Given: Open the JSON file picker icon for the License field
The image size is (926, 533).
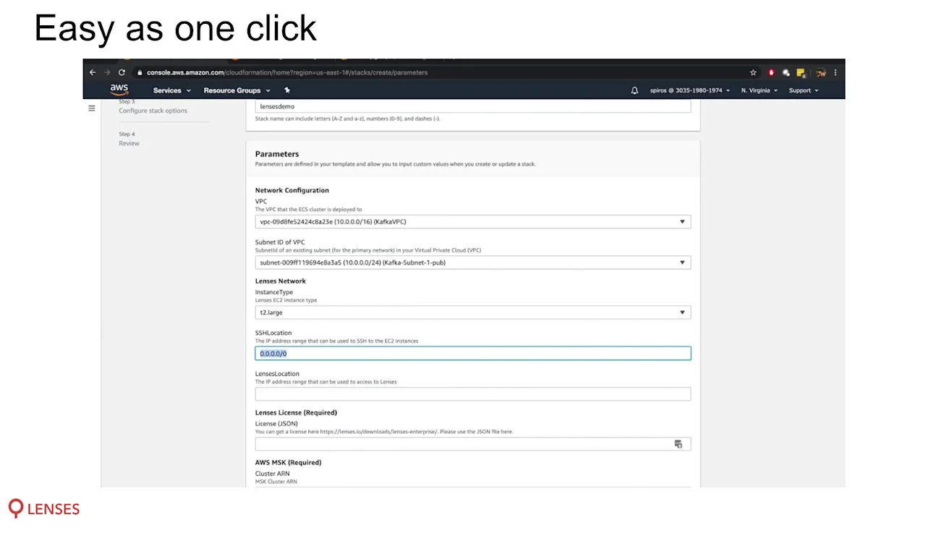Looking at the screenshot, I should (679, 443).
